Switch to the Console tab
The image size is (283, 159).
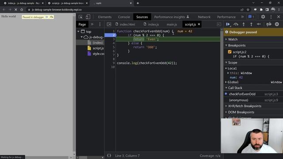124,17
